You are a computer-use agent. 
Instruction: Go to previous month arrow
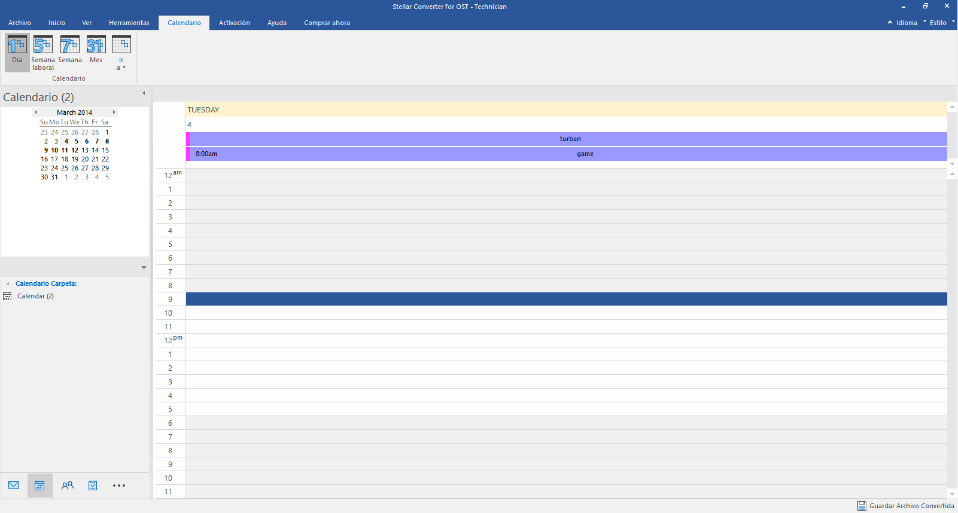pos(36,112)
